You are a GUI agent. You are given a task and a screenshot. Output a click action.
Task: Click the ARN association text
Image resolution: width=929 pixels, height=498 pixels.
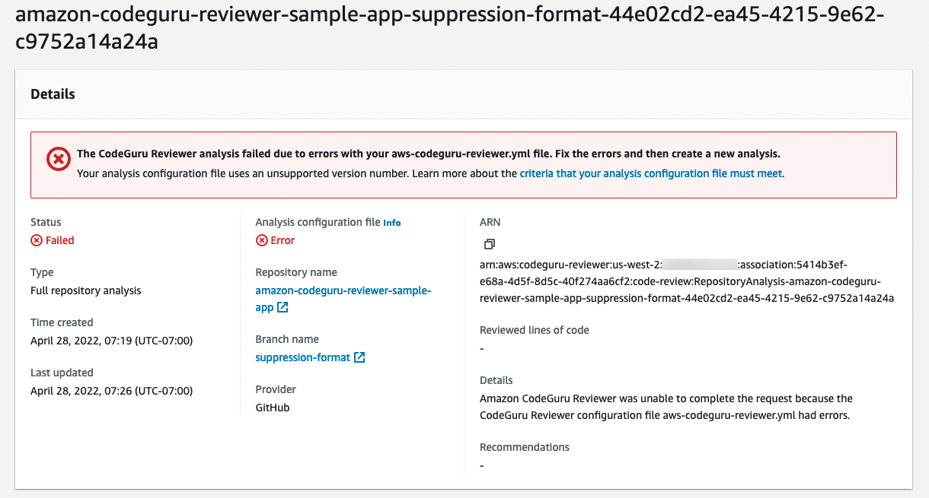coord(685,281)
